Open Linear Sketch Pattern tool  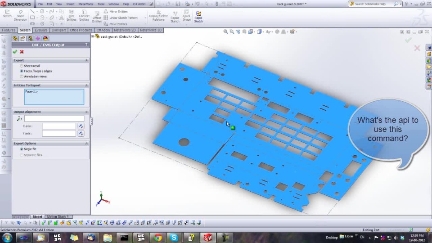(121, 18)
